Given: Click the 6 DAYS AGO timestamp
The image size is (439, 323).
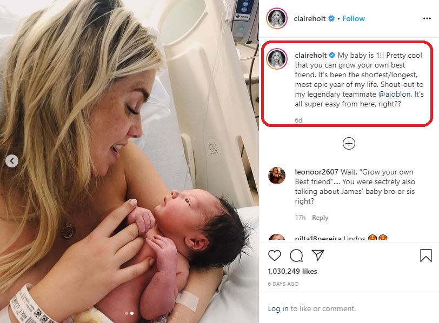Looking at the screenshot, I should tap(283, 284).
